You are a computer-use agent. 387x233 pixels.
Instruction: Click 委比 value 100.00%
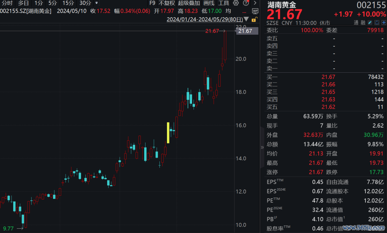point(312,30)
